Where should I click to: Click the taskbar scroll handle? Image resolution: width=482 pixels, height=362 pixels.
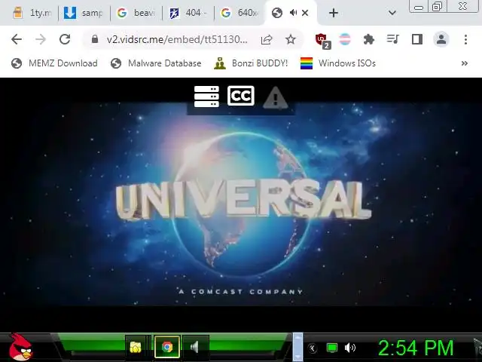(x=297, y=347)
